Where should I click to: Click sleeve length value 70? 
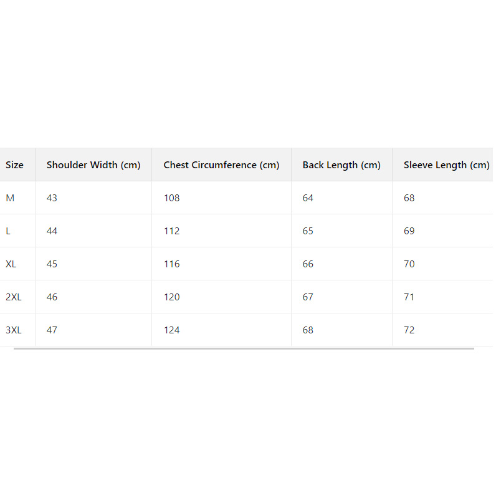(x=409, y=264)
